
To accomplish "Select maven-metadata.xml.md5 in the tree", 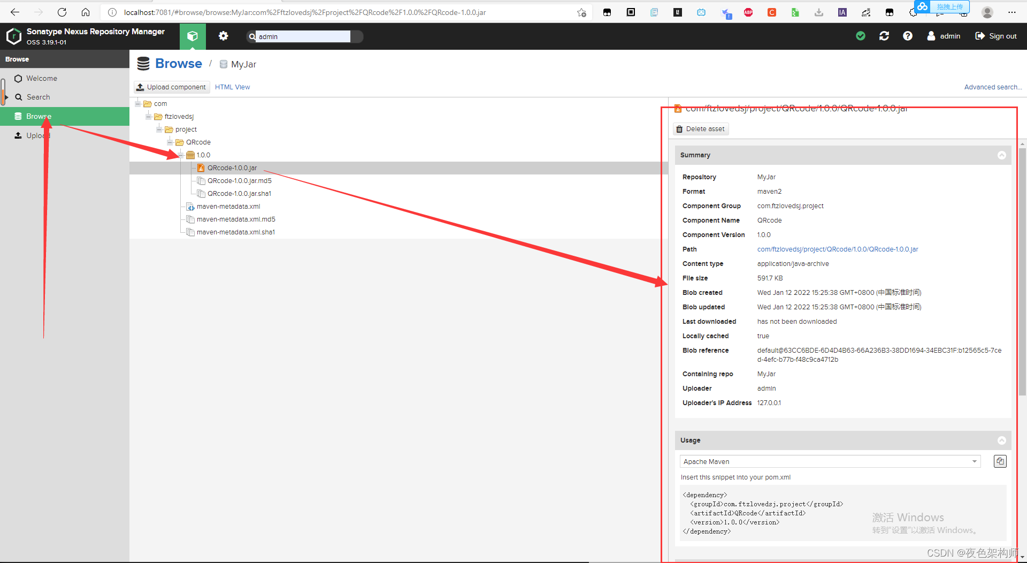I will point(236,219).
